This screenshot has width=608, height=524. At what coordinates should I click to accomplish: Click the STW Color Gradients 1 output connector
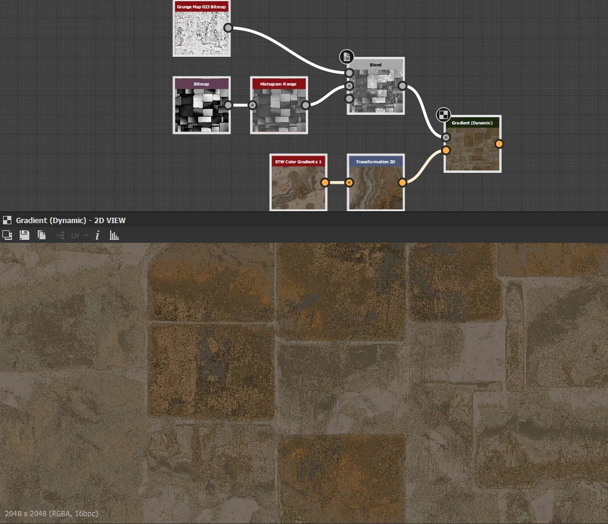(325, 182)
